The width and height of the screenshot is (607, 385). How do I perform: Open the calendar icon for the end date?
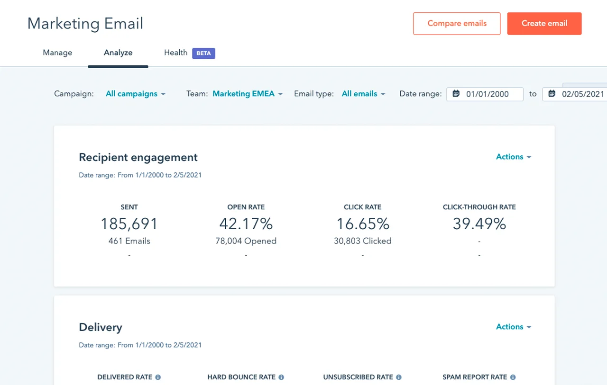point(552,94)
